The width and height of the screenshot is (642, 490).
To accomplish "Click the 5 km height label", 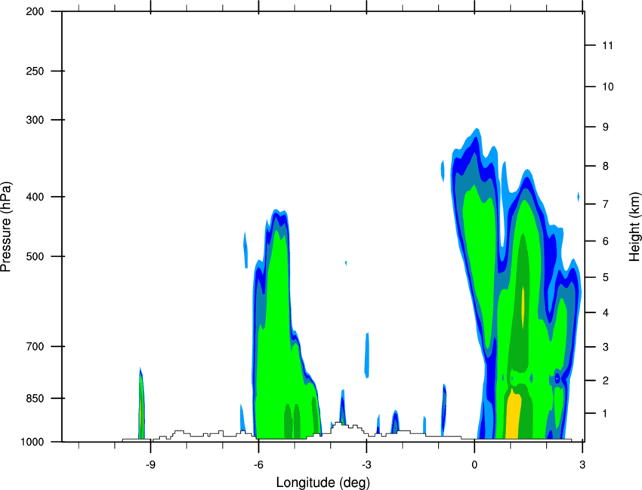I will 606,277.
